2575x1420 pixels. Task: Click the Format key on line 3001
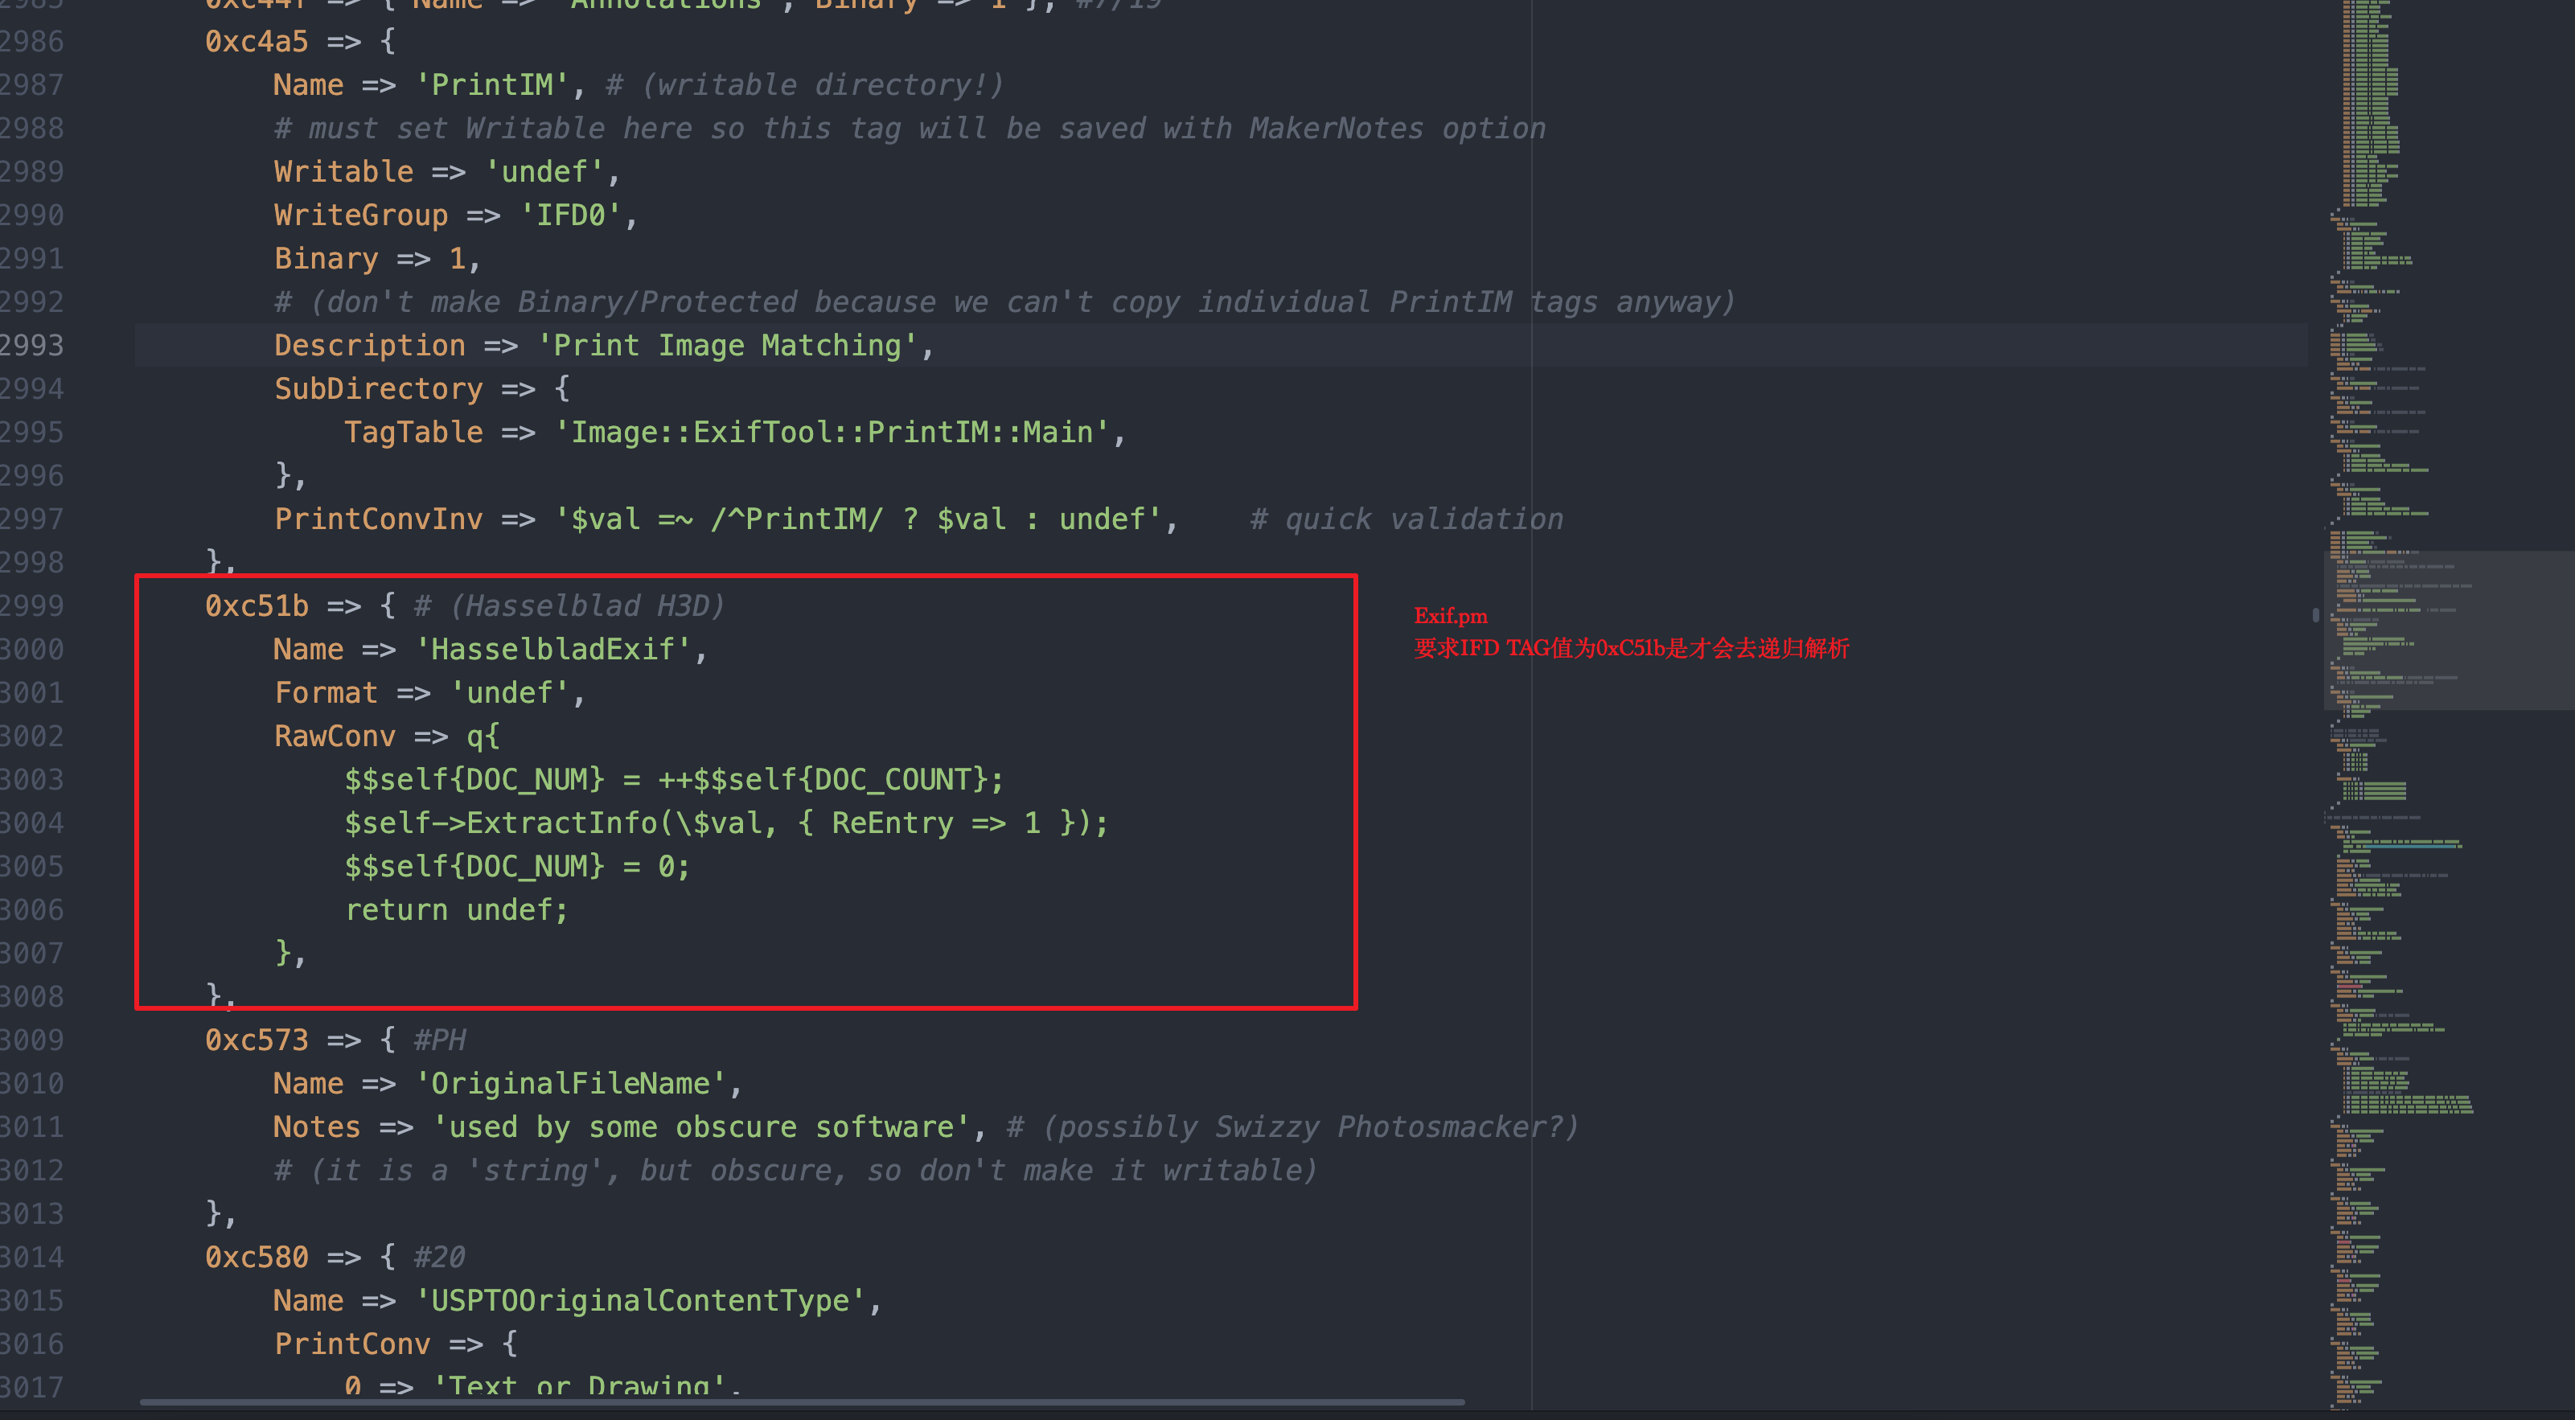326,692
